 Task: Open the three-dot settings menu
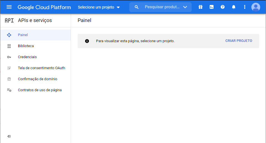244,7
